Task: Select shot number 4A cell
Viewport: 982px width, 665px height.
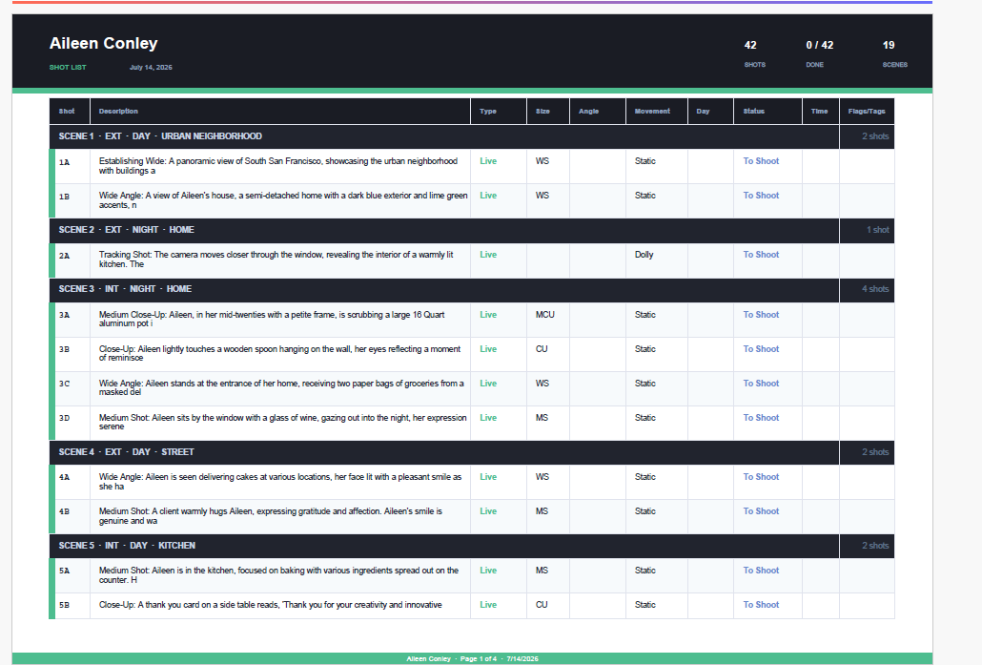Action: pos(71,482)
